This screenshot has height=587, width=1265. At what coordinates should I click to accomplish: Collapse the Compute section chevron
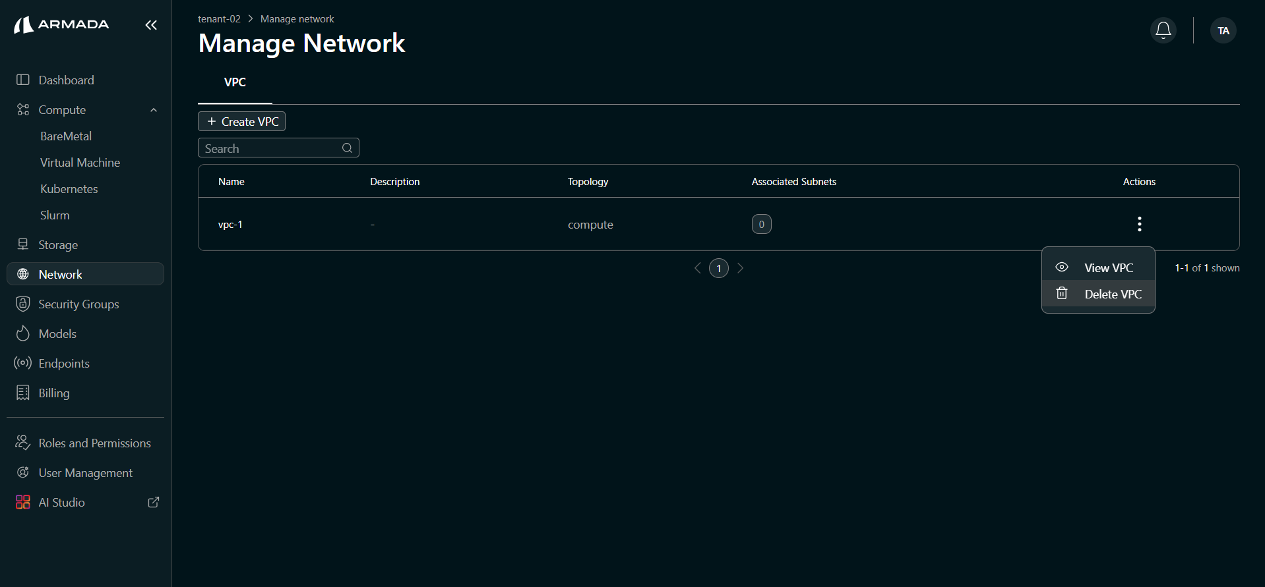(x=154, y=110)
